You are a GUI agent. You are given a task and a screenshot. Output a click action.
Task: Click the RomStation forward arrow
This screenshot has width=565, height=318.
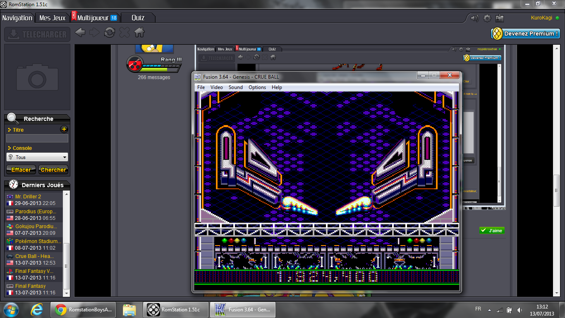(x=95, y=32)
